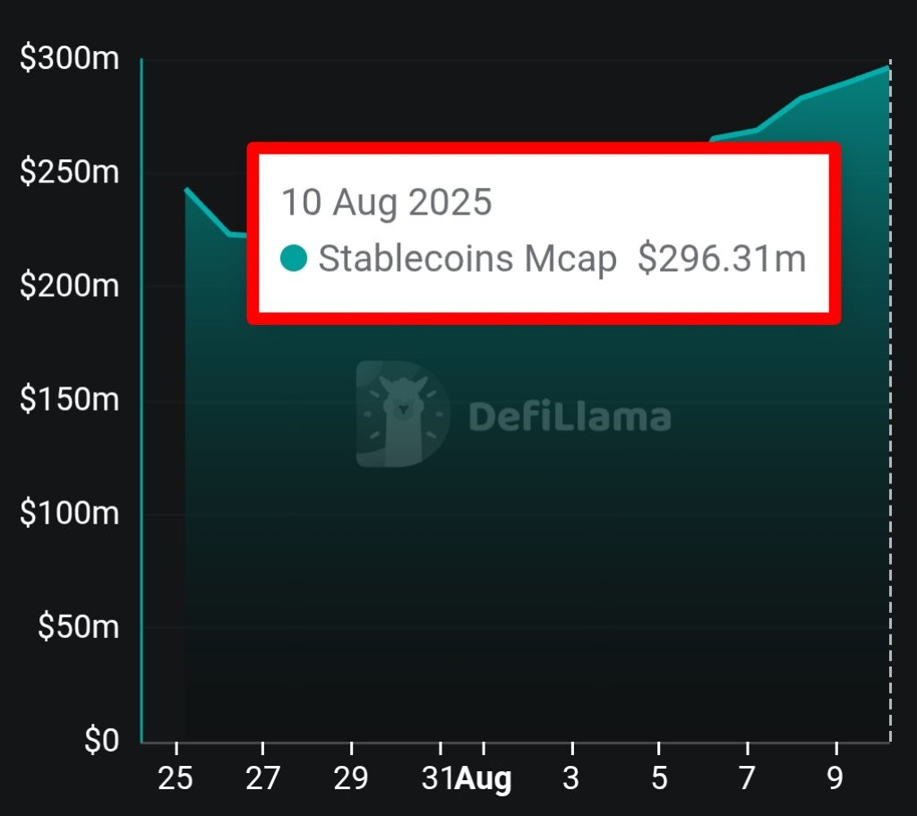This screenshot has height=816, width=917.
Task: Click the Stablecoins Mcap tooltip label
Action: point(467,259)
